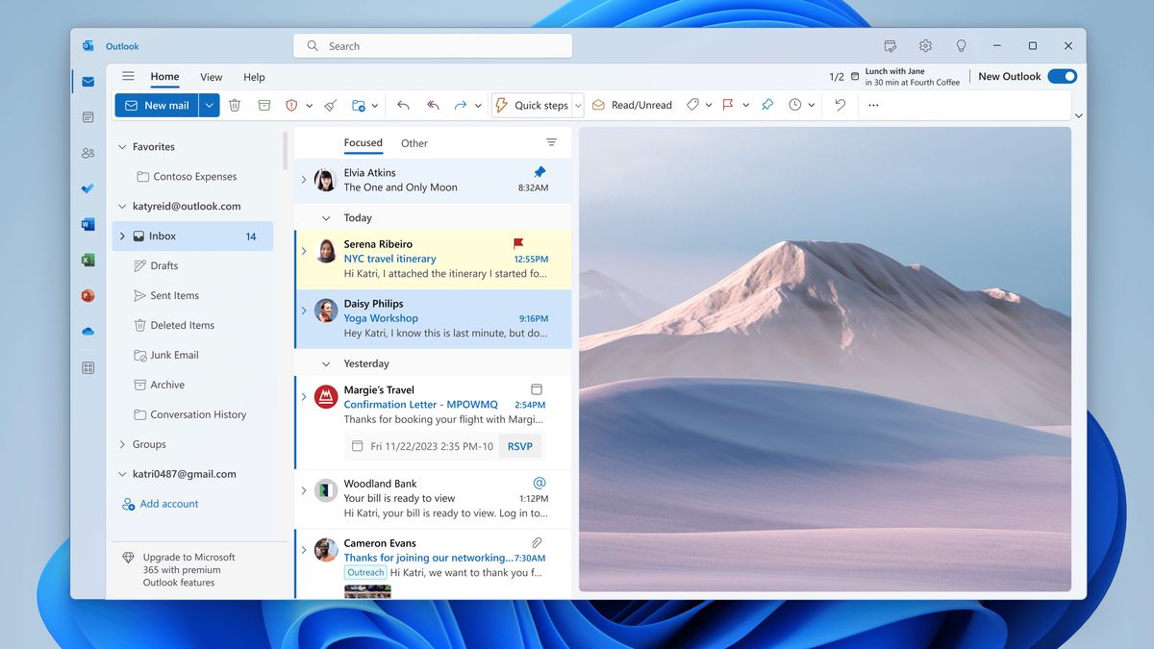Click the Sweep broom icon
1154x649 pixels.
coord(330,106)
